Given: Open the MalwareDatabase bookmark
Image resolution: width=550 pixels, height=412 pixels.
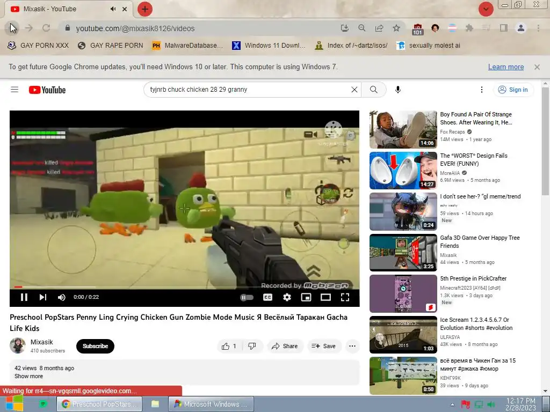Looking at the screenshot, I should click(x=187, y=46).
